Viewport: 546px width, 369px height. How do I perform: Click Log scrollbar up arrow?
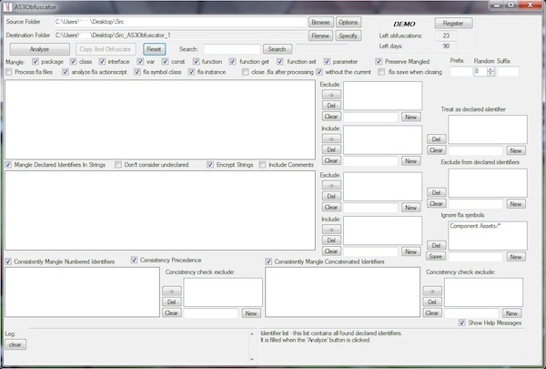point(252,333)
